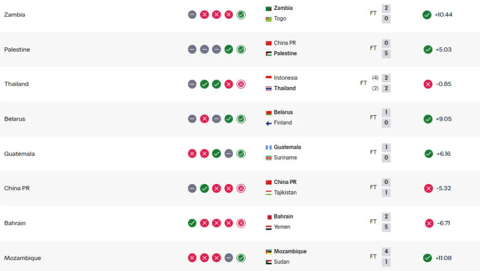Image resolution: width=480 pixels, height=271 pixels.
Task: Click the red loss icon beside -5.32
Action: [x=428, y=188]
